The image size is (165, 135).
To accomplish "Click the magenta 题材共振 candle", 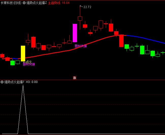I will click(x=75, y=33).
